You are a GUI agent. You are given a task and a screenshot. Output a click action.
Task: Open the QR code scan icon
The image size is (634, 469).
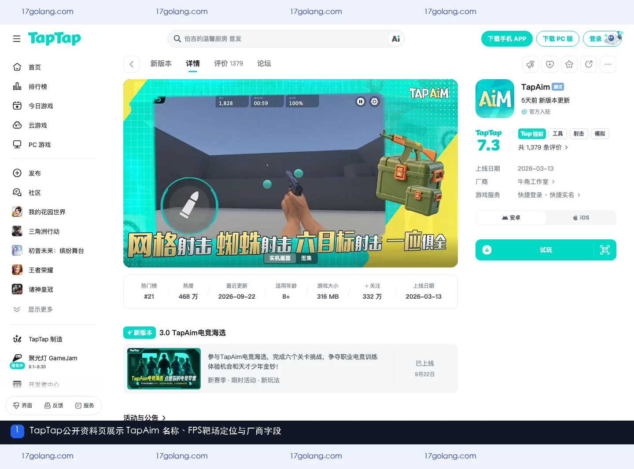(x=605, y=250)
